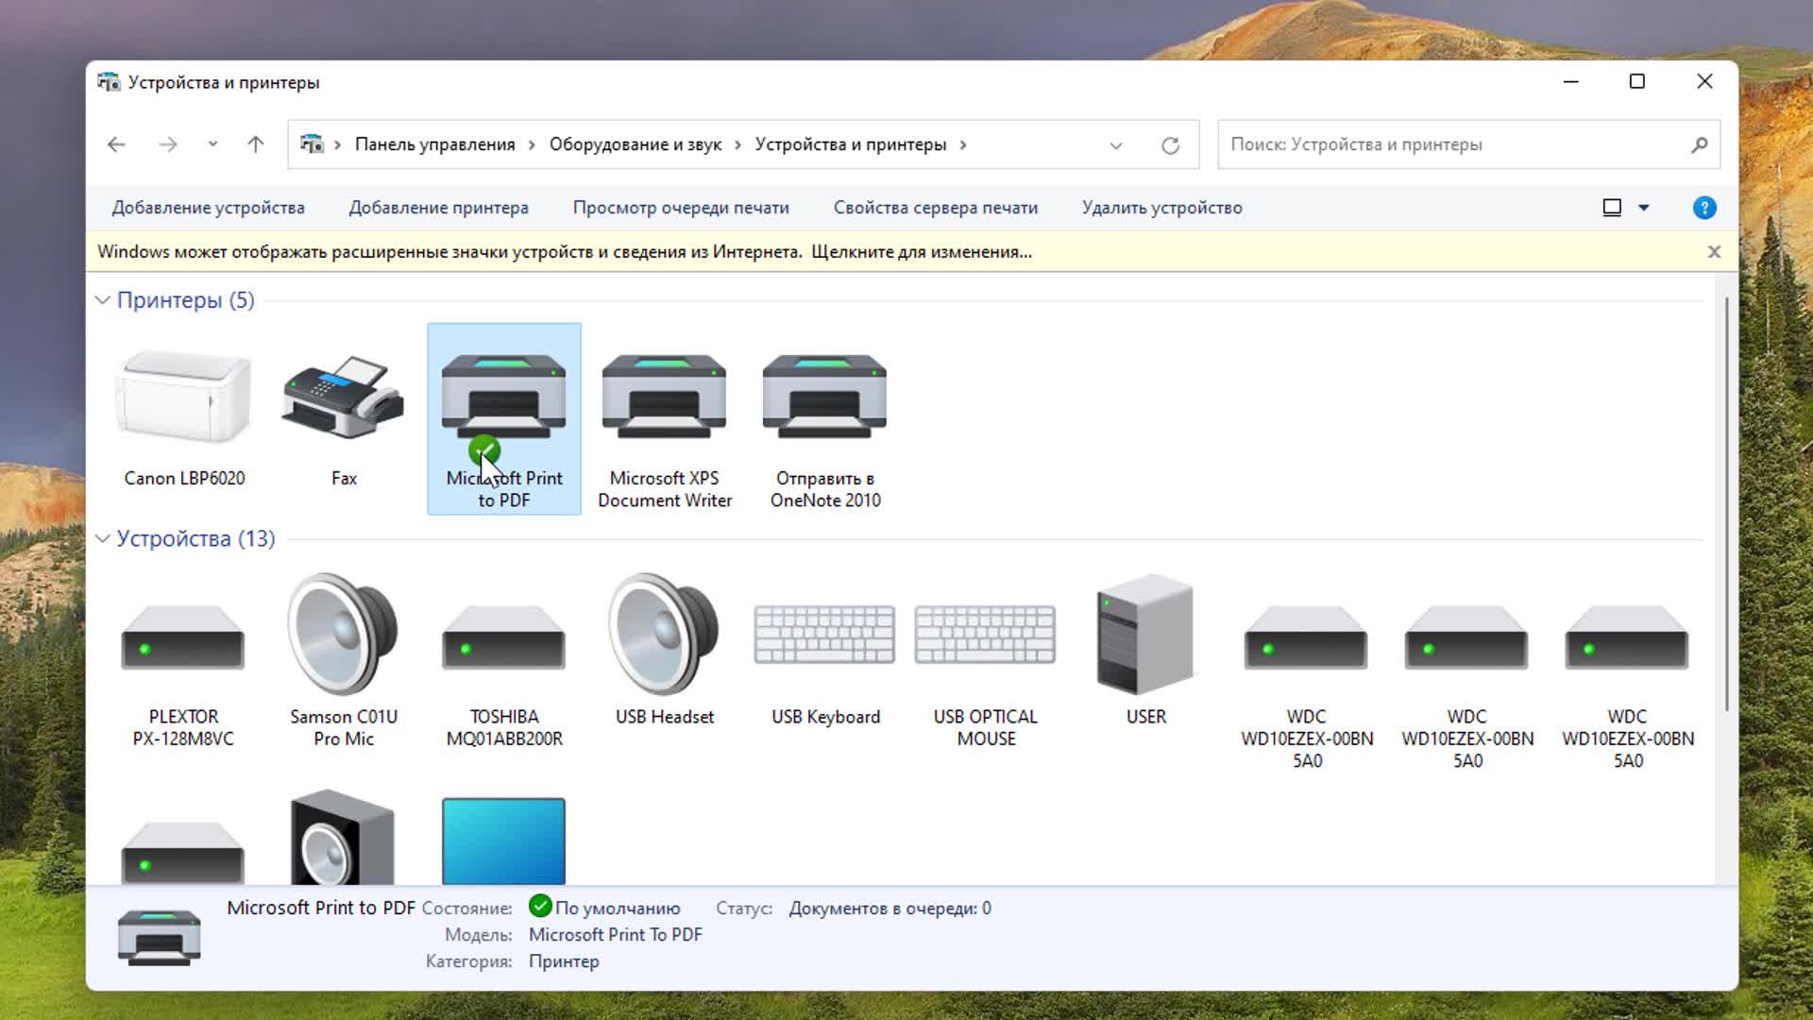1813x1020 pixels.
Task: Select the subwoofer speaker device icon
Action: [x=343, y=838]
